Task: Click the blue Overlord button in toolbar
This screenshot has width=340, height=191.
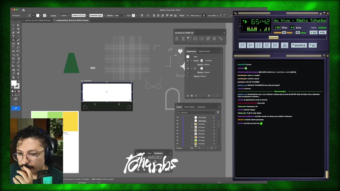Action: pyautogui.click(x=16, y=108)
